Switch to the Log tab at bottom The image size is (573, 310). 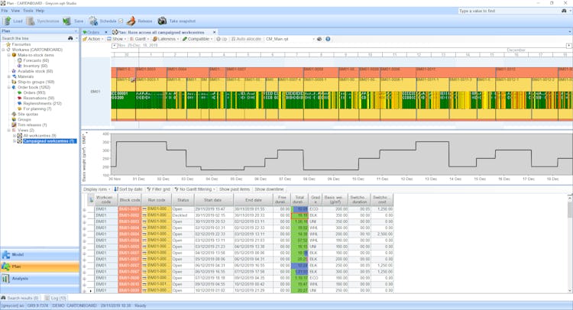click(55, 298)
